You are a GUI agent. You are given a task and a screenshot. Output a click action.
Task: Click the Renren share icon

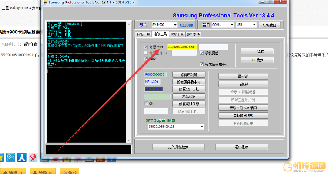click(22, 157)
